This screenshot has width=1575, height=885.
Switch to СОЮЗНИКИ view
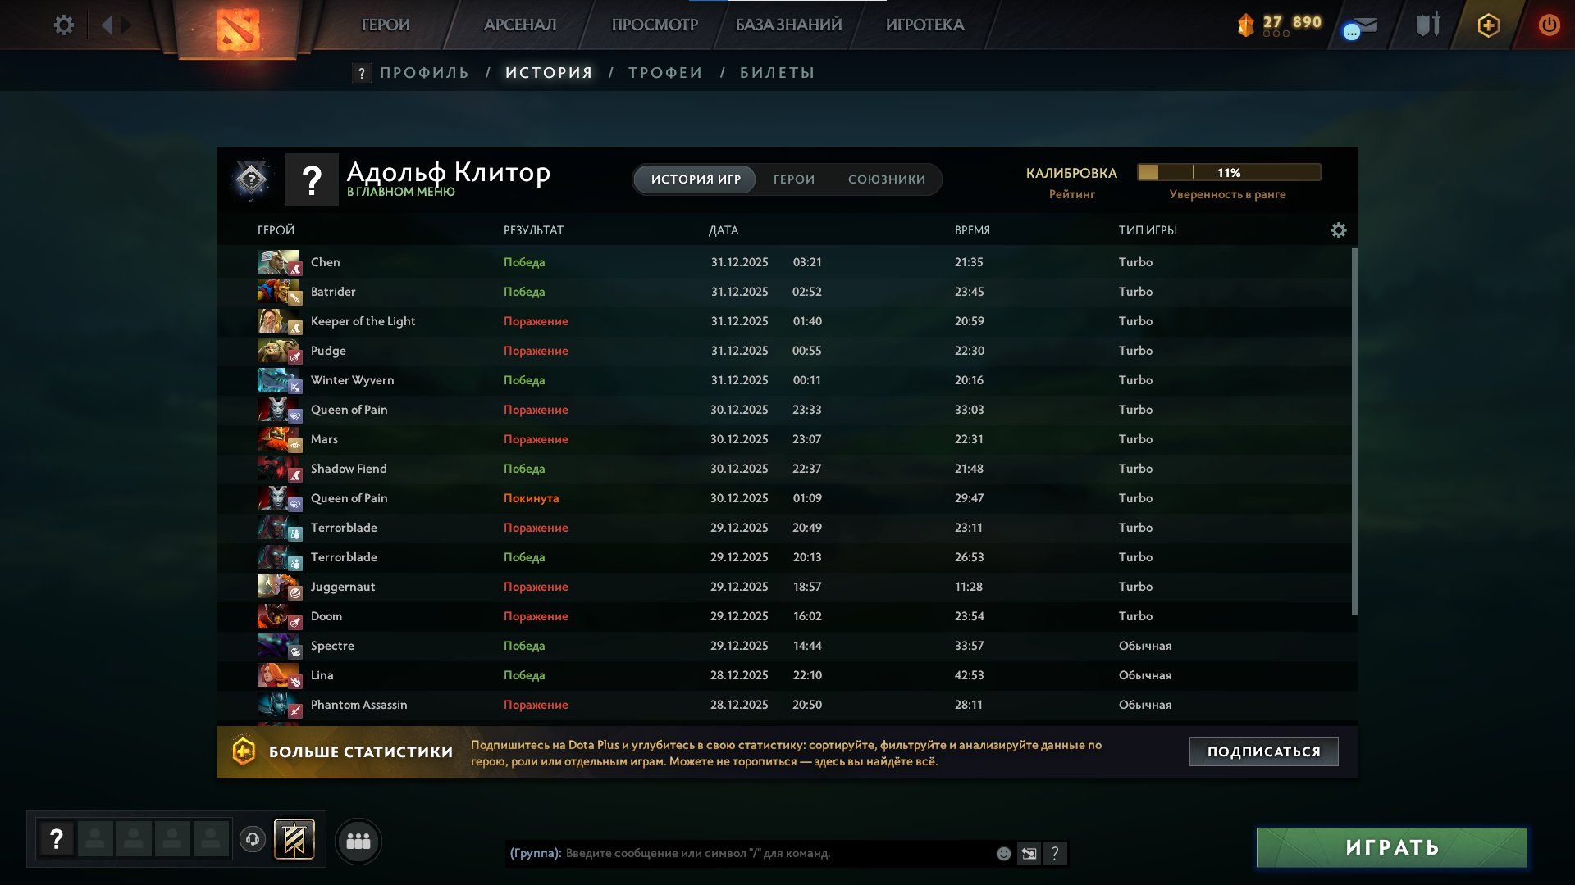point(886,179)
